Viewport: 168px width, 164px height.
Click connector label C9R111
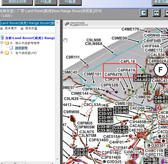73,57
